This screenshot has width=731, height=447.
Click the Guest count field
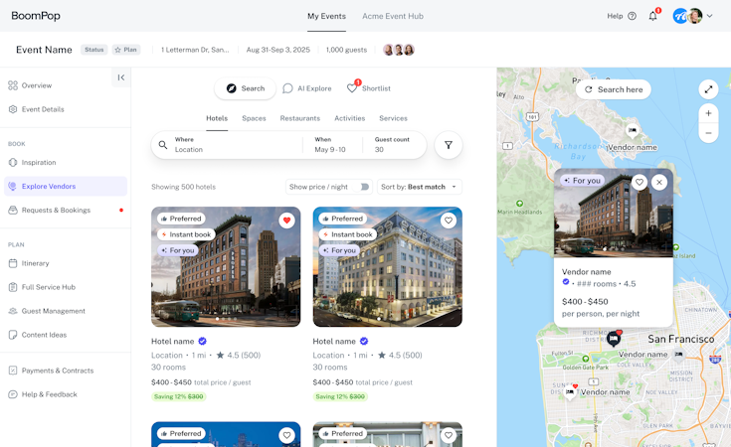(392, 145)
